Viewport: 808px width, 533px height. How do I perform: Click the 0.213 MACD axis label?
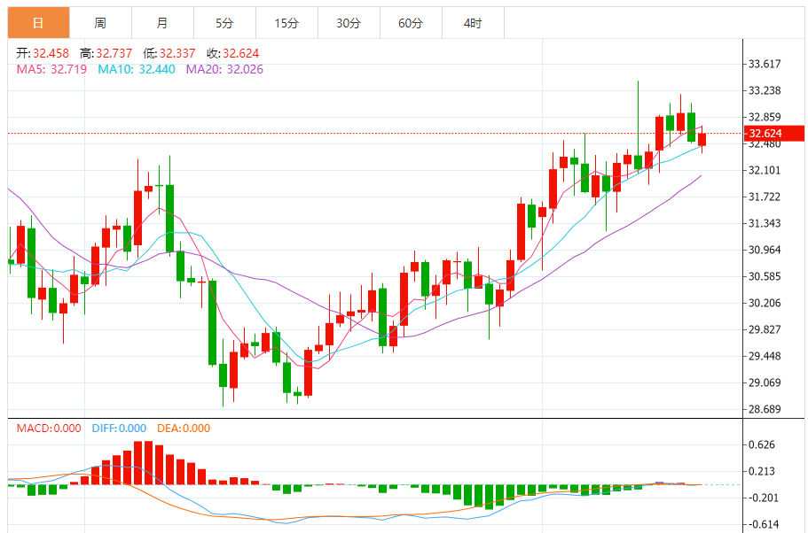coord(762,471)
